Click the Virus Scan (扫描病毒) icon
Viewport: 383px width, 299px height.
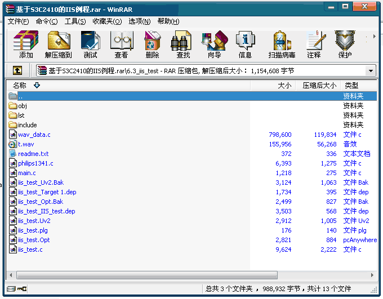(x=282, y=41)
